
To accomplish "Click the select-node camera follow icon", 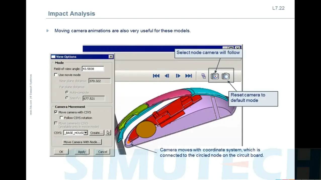I will click(215, 76).
